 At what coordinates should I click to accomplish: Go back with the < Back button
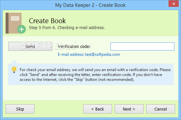98,109
